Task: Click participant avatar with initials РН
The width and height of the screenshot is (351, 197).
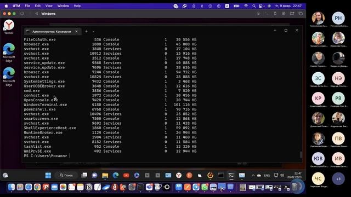Action: tap(338, 18)
